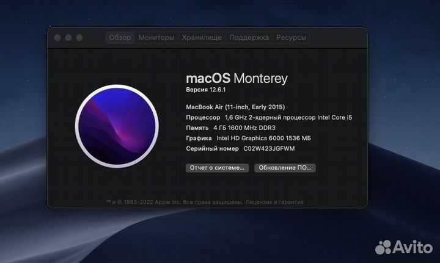The height and width of the screenshot is (263, 440).
Task: Open the Ресурсы tab
Action: coord(291,38)
